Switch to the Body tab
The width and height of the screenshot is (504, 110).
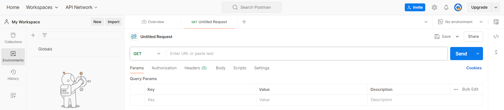pos(220,68)
